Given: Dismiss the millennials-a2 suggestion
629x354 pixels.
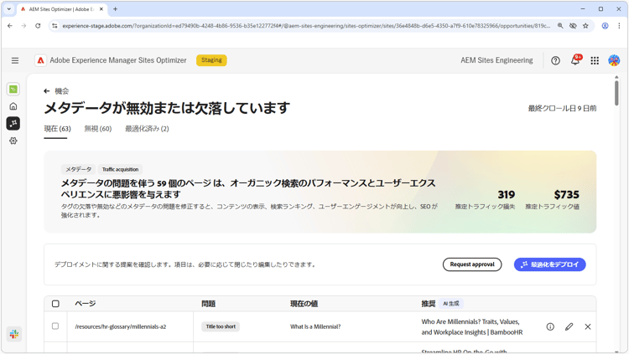Looking at the screenshot, I should tap(588, 326).
